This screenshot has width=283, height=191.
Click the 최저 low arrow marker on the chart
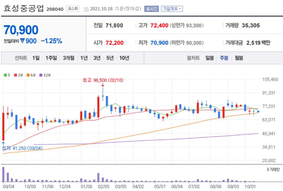(3, 143)
